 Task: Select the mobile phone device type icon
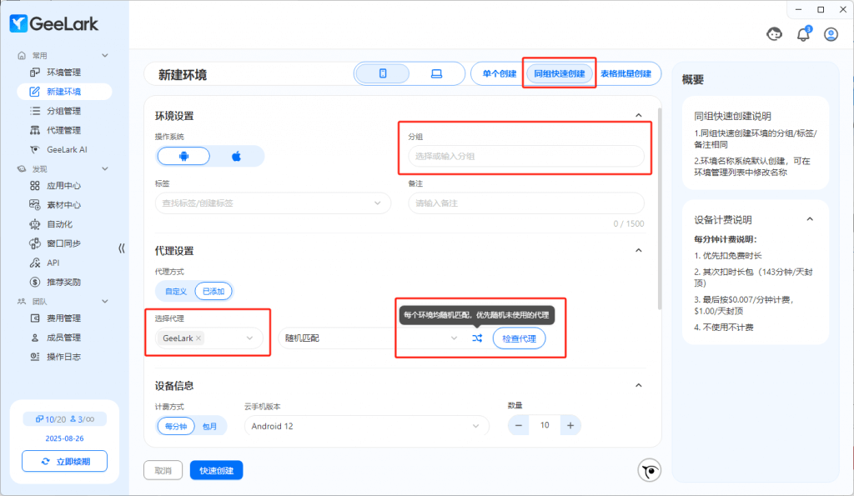pos(383,73)
